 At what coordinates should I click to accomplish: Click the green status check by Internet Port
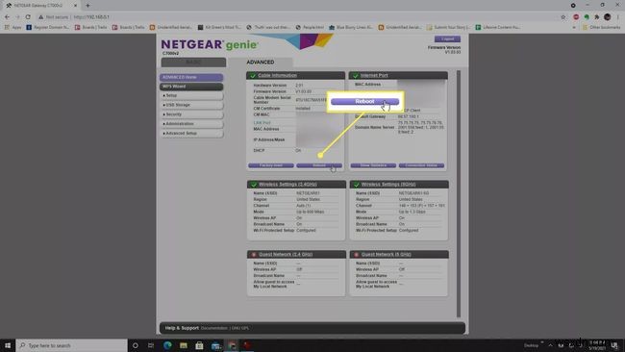355,75
